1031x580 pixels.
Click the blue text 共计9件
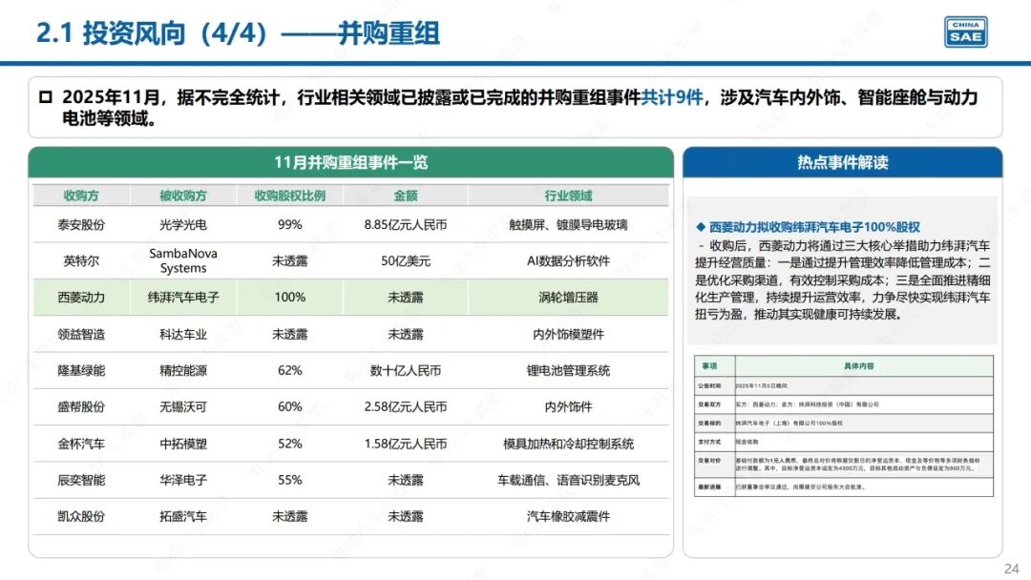point(671,98)
